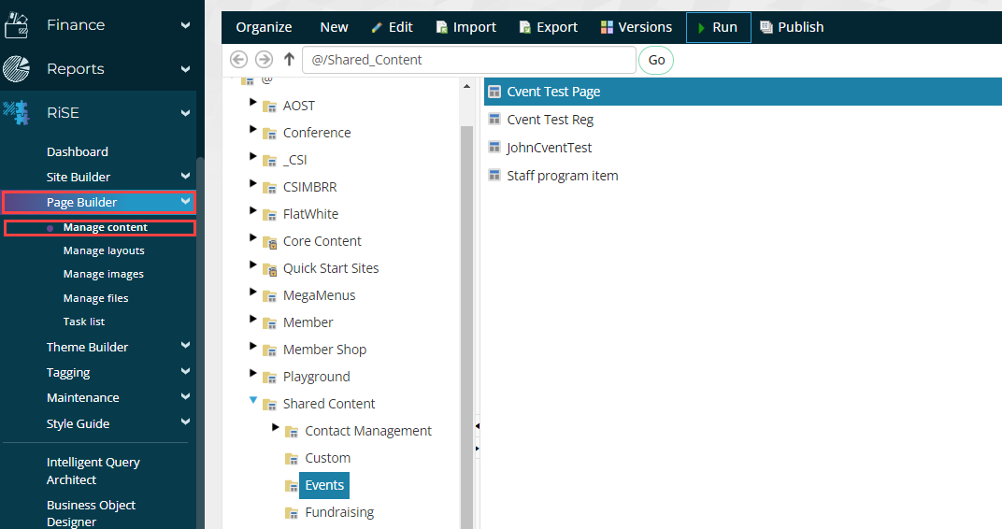Screen dimensions: 1002x529
Task: Click Publish in the toolbar
Action: coord(792,27)
